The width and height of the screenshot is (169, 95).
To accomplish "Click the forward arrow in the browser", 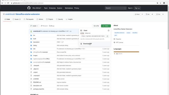I will pyautogui.click(x=5, y=3).
